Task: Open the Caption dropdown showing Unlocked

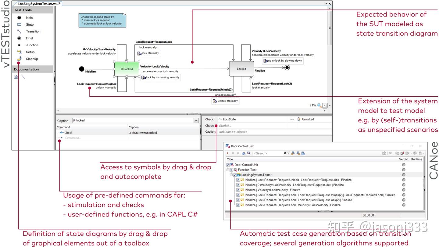Action: point(196,120)
